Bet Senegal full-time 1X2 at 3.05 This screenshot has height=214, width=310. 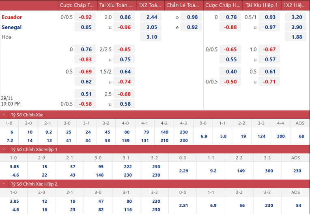click(151, 27)
